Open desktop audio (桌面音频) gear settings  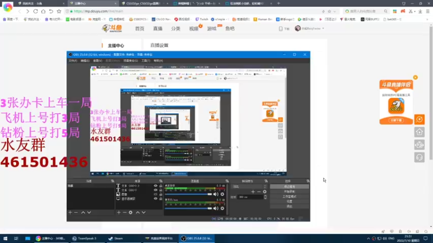(x=222, y=194)
